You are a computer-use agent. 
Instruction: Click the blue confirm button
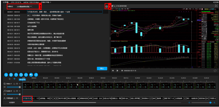click(x=102, y=68)
